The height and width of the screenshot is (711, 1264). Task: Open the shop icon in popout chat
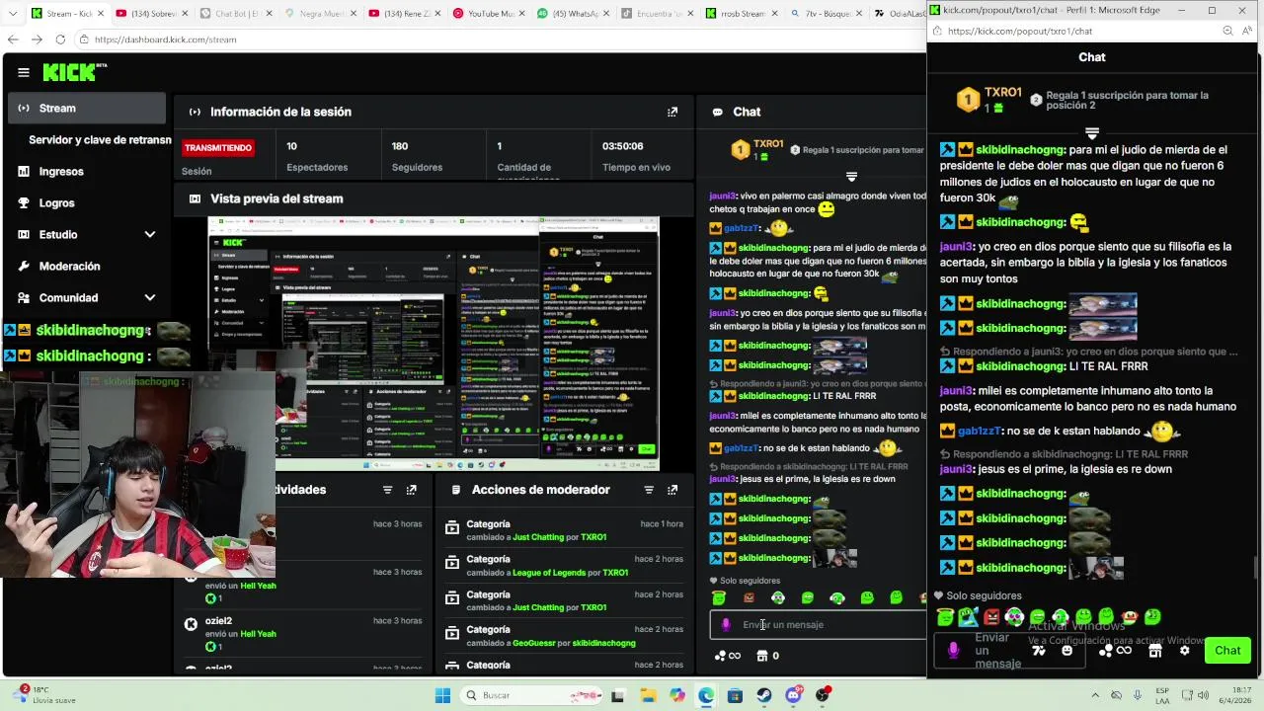pyautogui.click(x=1153, y=650)
